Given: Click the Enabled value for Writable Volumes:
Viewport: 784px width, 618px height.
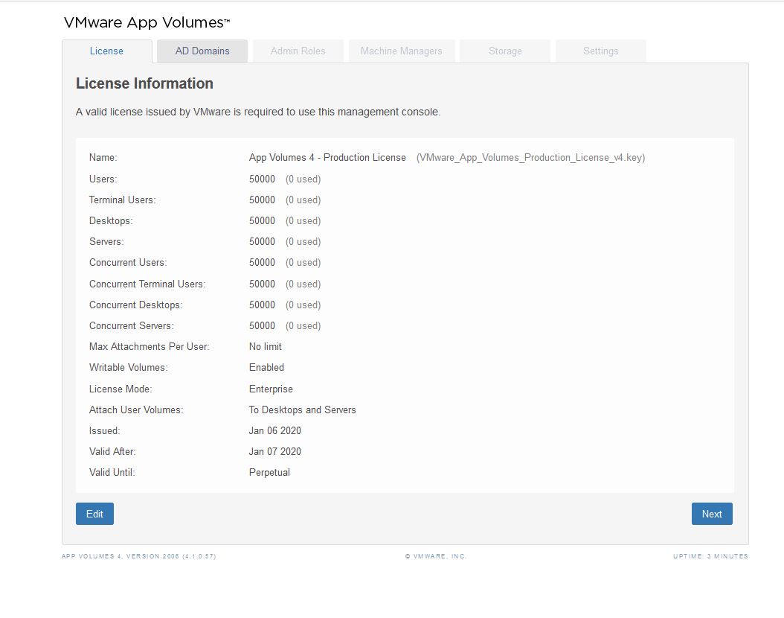Looking at the screenshot, I should (266, 368).
